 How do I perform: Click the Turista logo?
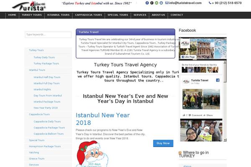pyautogui.click(x=29, y=6)
